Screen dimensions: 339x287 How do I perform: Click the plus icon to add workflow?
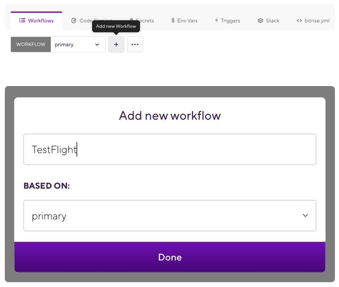pyautogui.click(x=116, y=44)
